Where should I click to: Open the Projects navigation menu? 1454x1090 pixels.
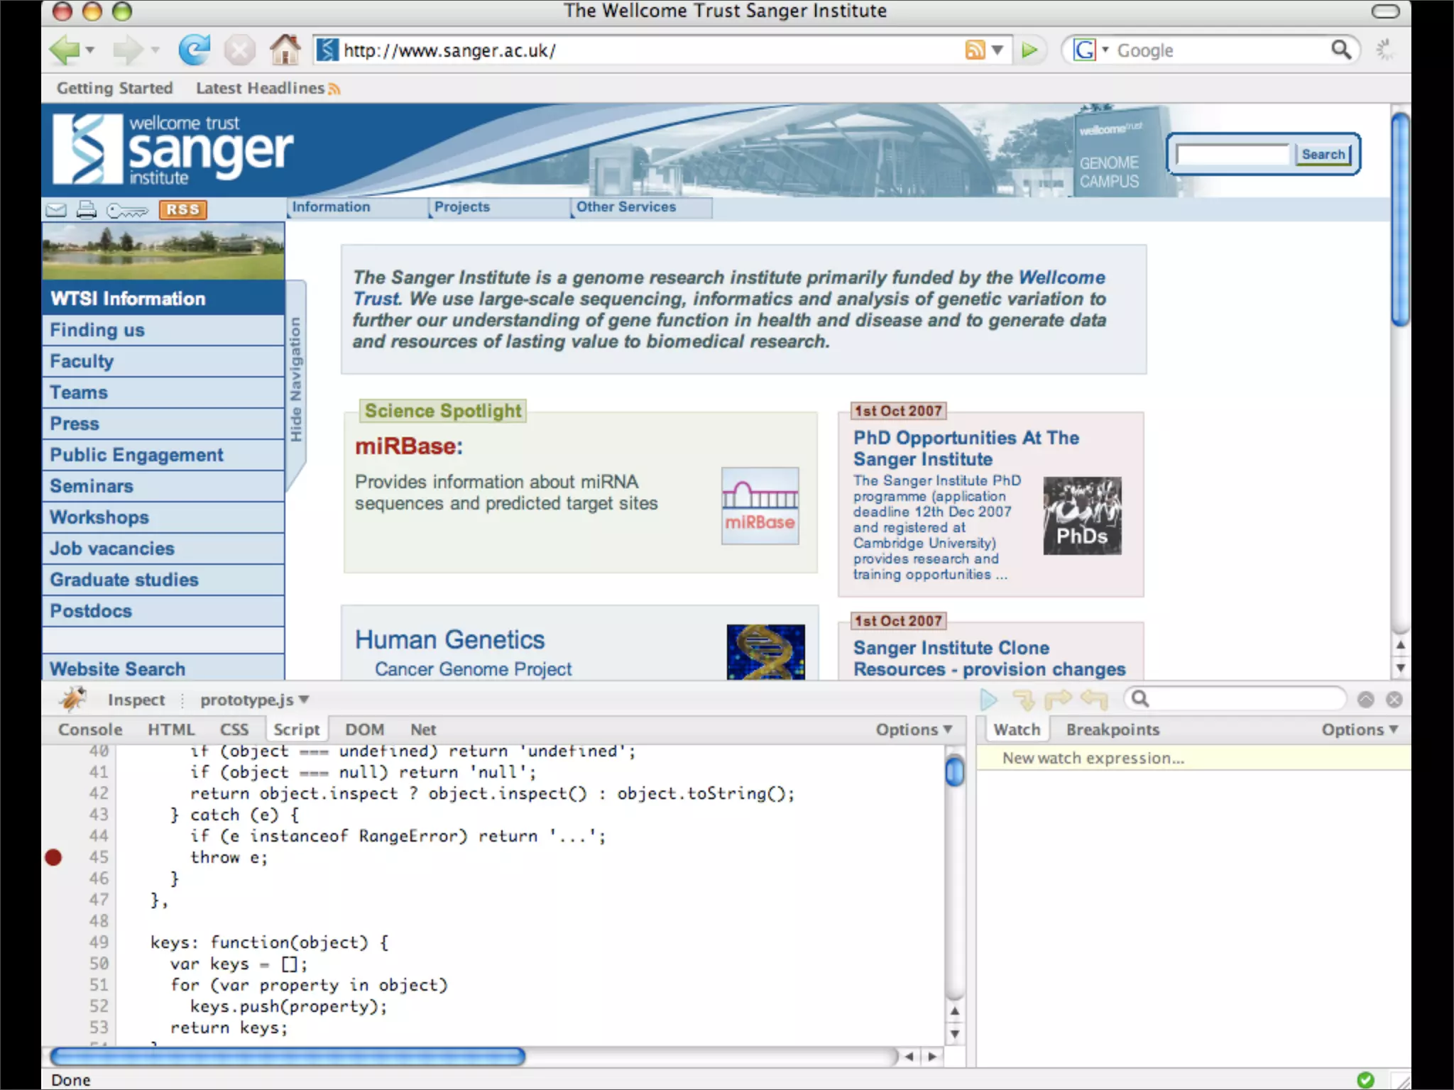[500, 207]
